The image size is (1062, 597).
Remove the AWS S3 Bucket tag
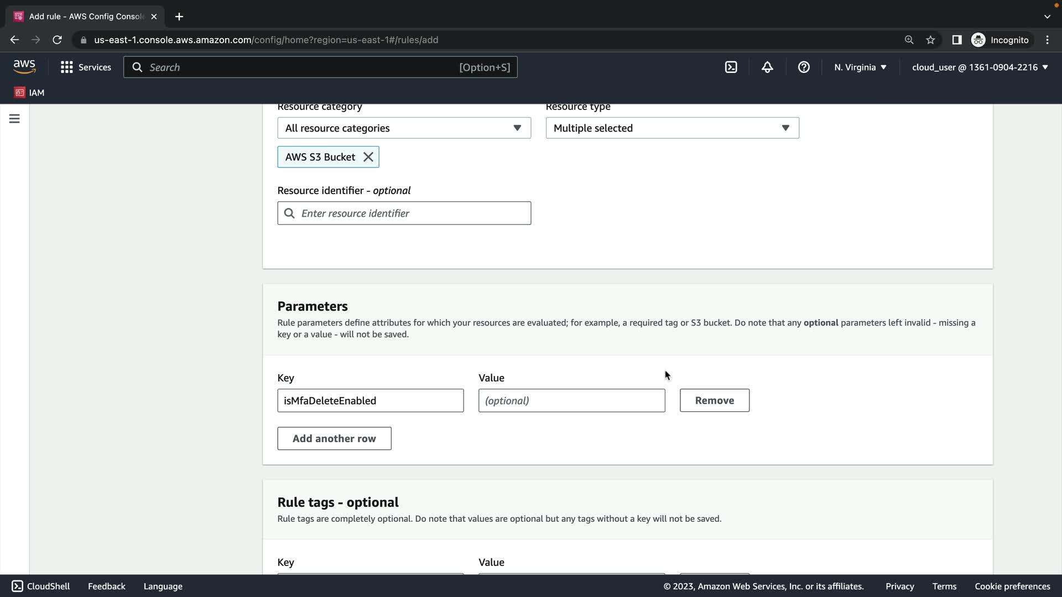368,157
